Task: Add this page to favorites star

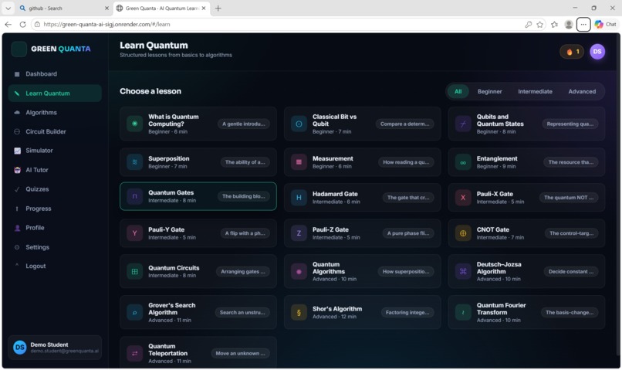Action: point(540,25)
